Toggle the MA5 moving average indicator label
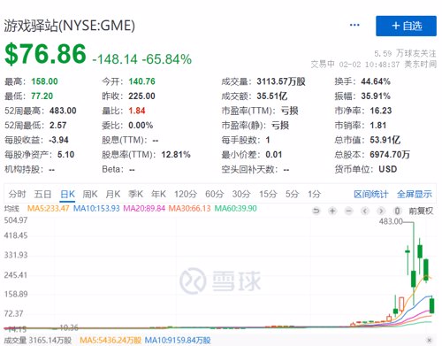The image size is (442, 346). (x=48, y=209)
